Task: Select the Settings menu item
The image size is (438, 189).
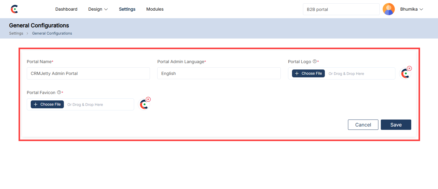Action: point(127,9)
